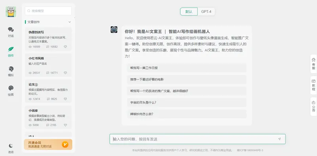View count icon on 伪原创改写 card
The height and width of the screenshot is (156, 317).
30,47
